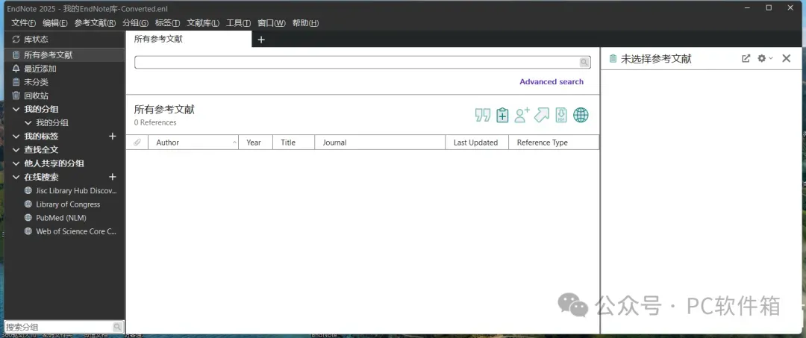Click the 0 References count text
The height and width of the screenshot is (338, 806).
click(155, 122)
